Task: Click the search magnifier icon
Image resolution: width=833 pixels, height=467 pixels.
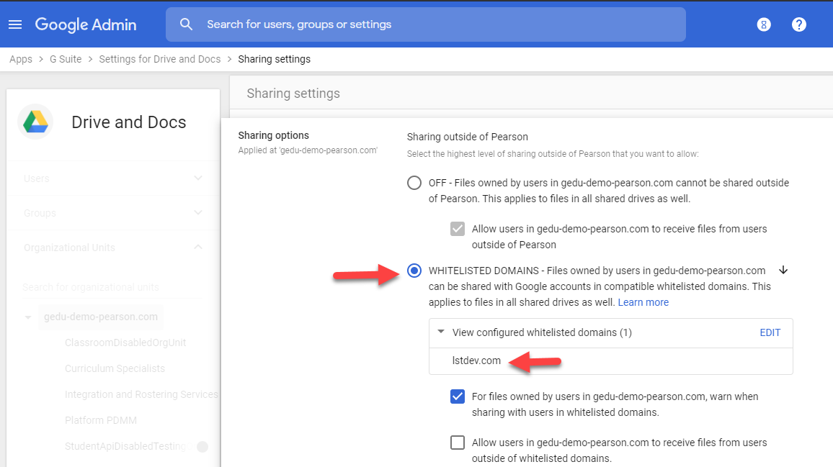Action: (187, 24)
